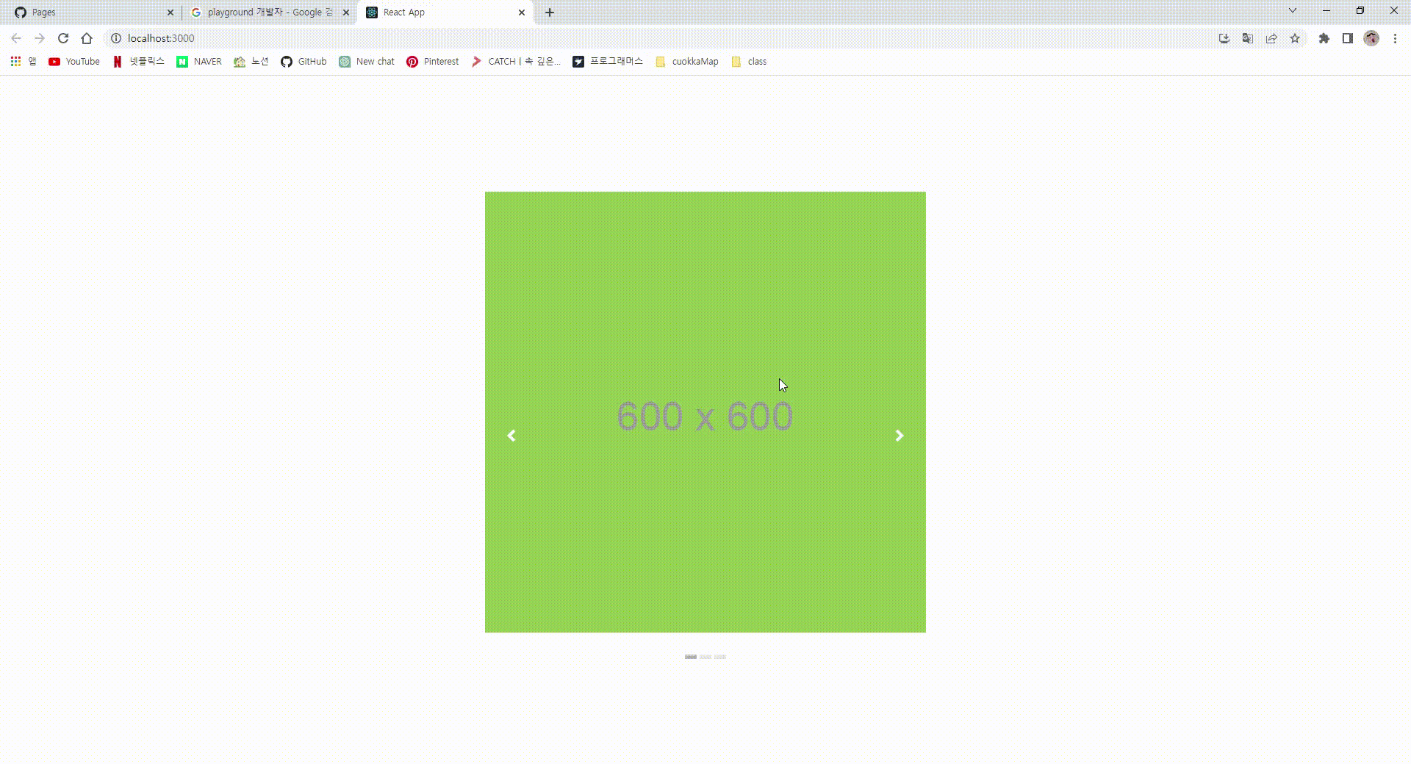Open the YouTube bookmark

73,62
